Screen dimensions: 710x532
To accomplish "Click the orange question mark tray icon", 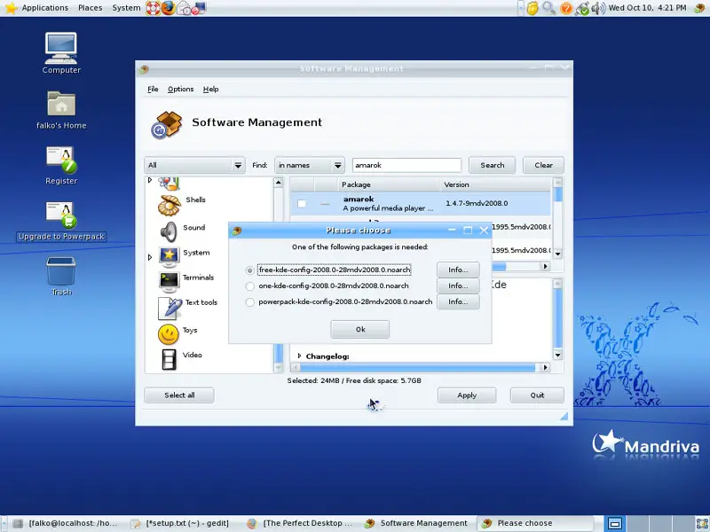I will click(565, 8).
